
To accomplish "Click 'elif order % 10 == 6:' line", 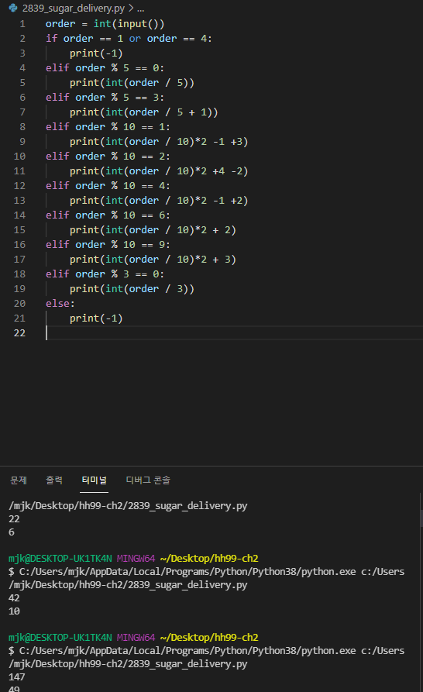I will pos(108,215).
